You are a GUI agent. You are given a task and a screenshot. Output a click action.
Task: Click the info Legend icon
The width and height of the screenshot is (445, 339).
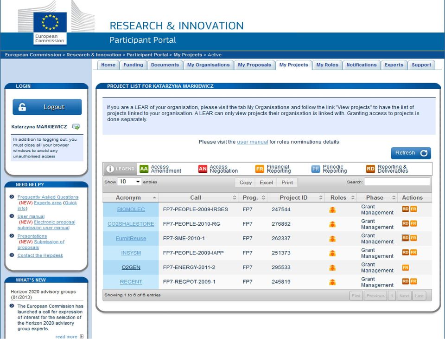(x=110, y=169)
